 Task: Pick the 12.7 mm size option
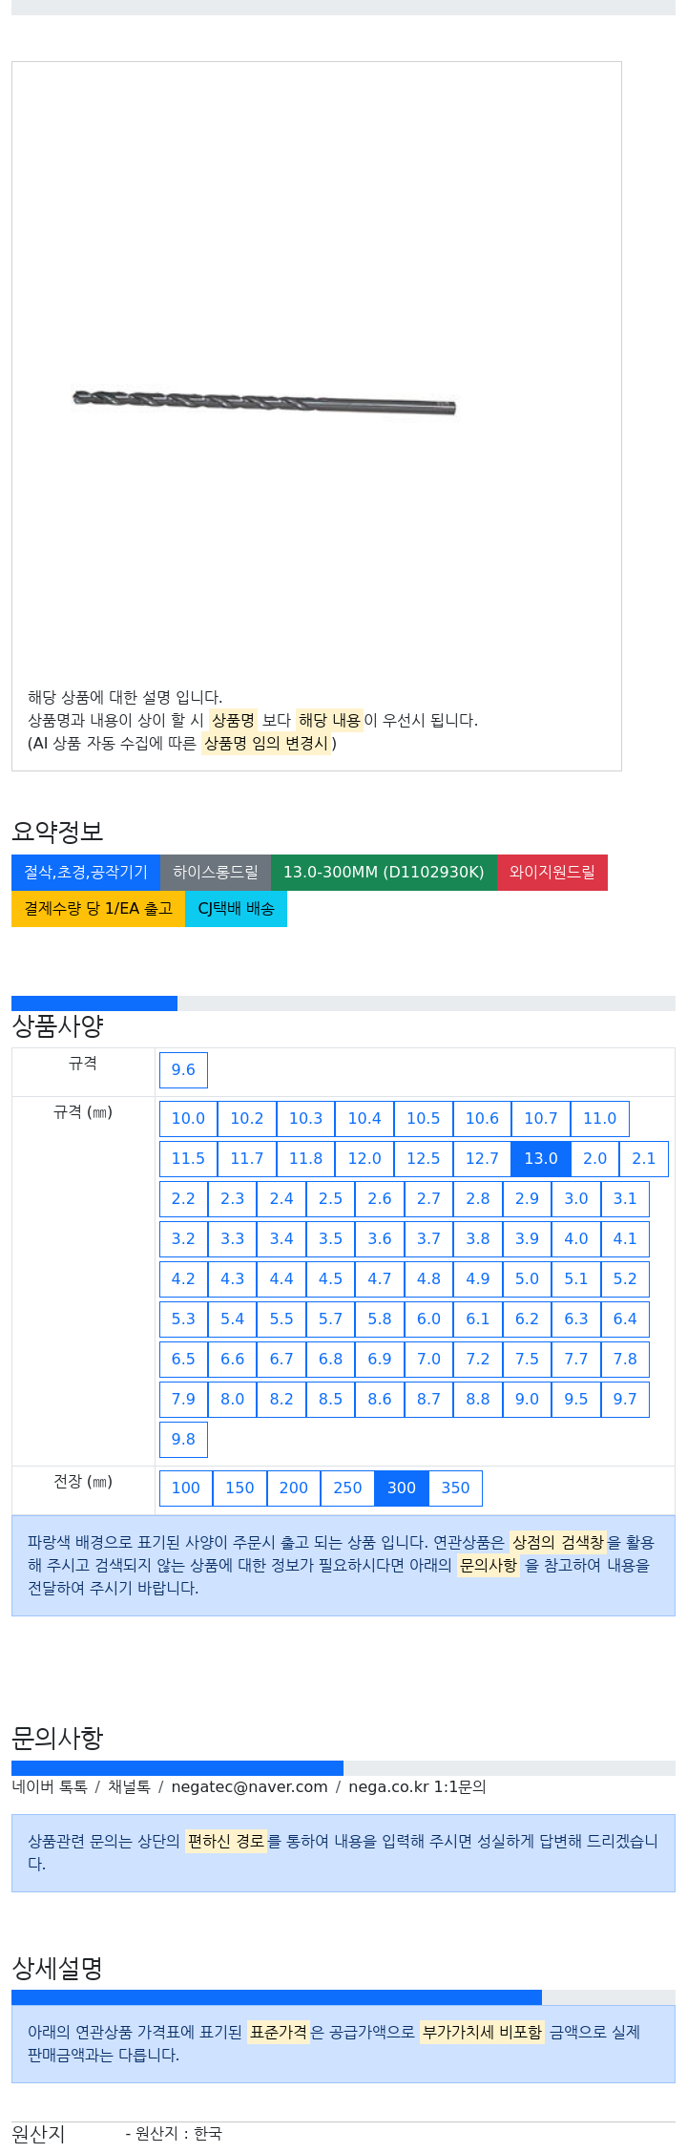(482, 1159)
